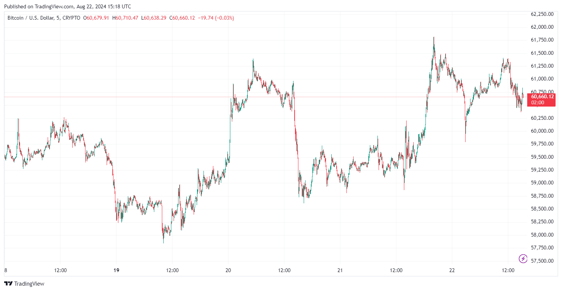The height and width of the screenshot is (291, 562).
Task: Click the 60,000.00 price axis label
Action: [x=542, y=131]
